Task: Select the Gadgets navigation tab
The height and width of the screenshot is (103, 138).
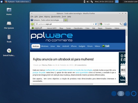Action: tap(82, 46)
